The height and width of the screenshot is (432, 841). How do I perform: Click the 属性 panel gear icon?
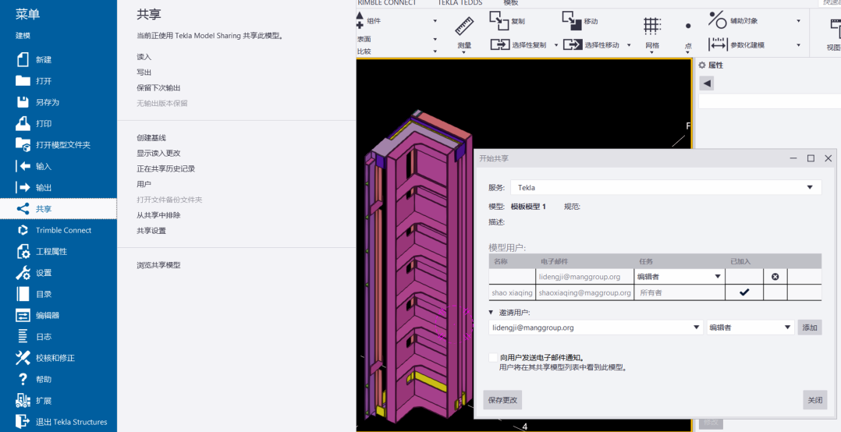pos(702,66)
